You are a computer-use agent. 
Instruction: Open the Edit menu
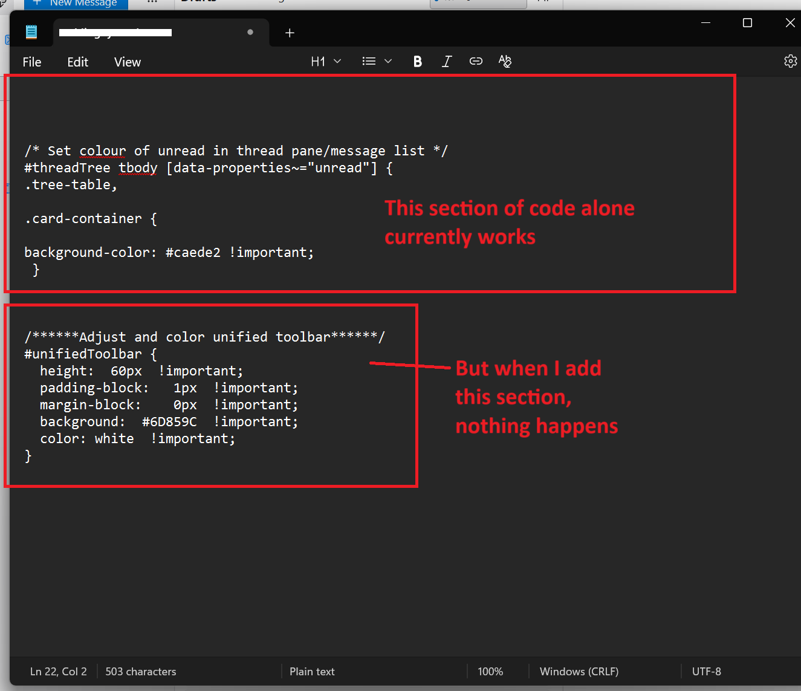77,62
